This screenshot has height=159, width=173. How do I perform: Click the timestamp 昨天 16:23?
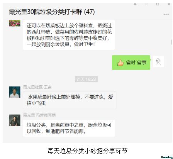click(86, 79)
